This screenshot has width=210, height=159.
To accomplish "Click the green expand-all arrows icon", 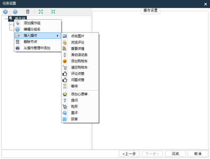I will [x=41, y=12].
